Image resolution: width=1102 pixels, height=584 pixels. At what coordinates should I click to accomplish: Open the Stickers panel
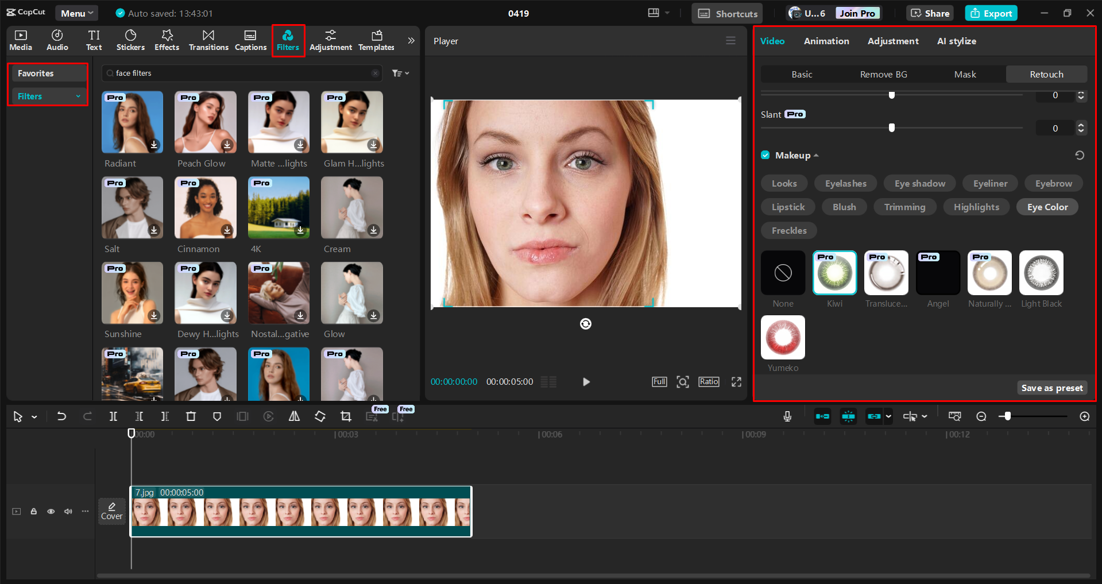pyautogui.click(x=130, y=40)
